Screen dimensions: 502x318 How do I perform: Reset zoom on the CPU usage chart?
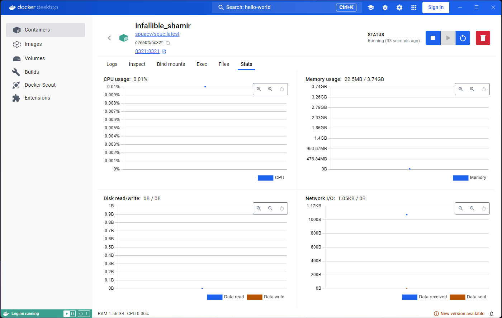(x=282, y=89)
